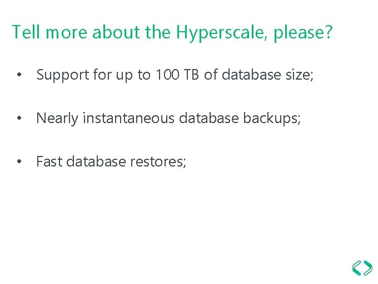The width and height of the screenshot is (378, 284).
Task: Click the bullet before 'Fast database restores'
Action: 19,161
